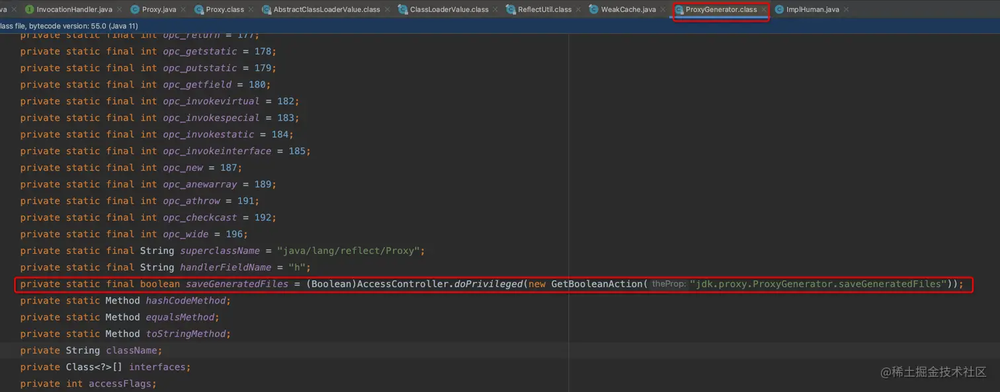Click the opc_anewarray field name
Image resolution: width=1000 pixels, height=392 pixels.
click(200, 184)
